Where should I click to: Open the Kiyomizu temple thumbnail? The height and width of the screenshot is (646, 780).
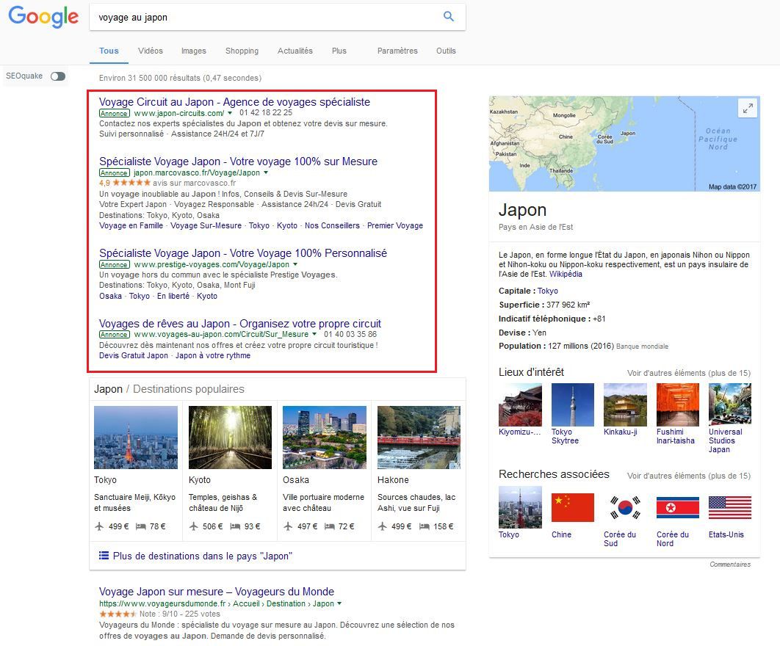520,404
